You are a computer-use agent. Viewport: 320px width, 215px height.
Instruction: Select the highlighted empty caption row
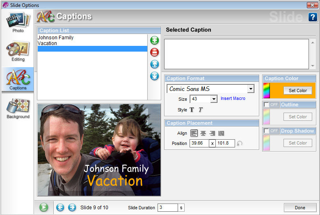pyautogui.click(x=92, y=49)
